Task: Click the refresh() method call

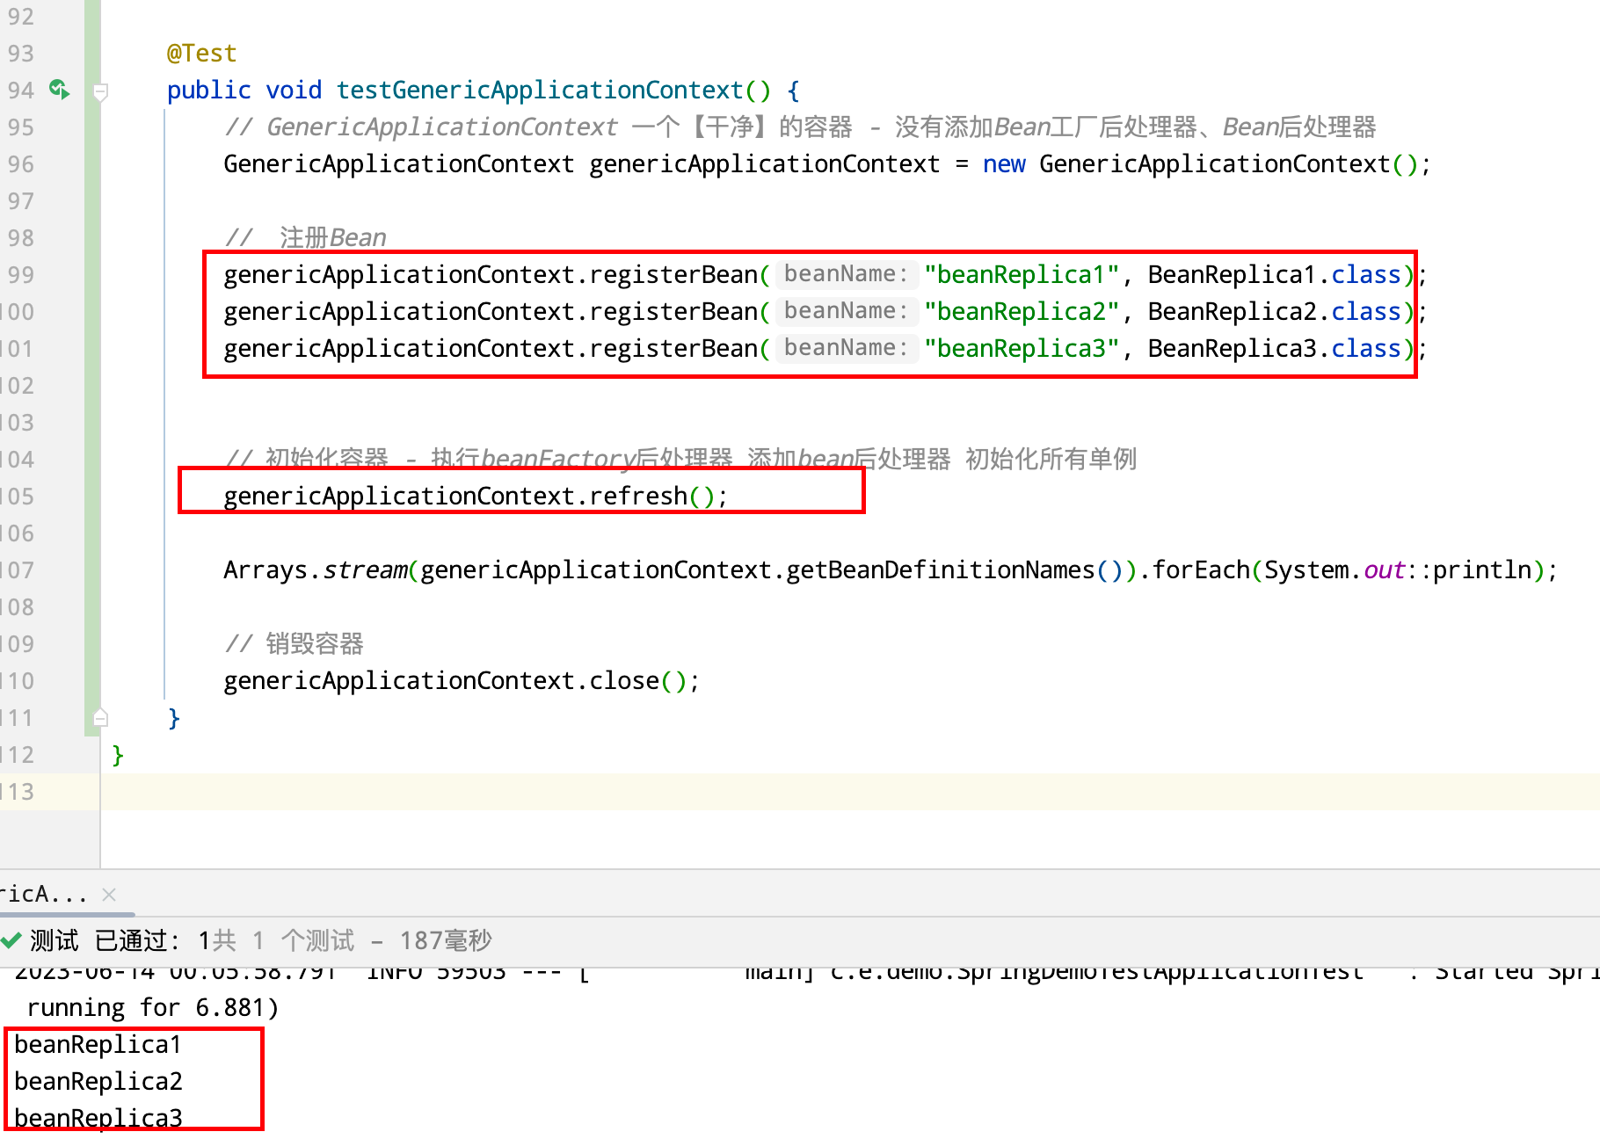Action: click(x=651, y=497)
